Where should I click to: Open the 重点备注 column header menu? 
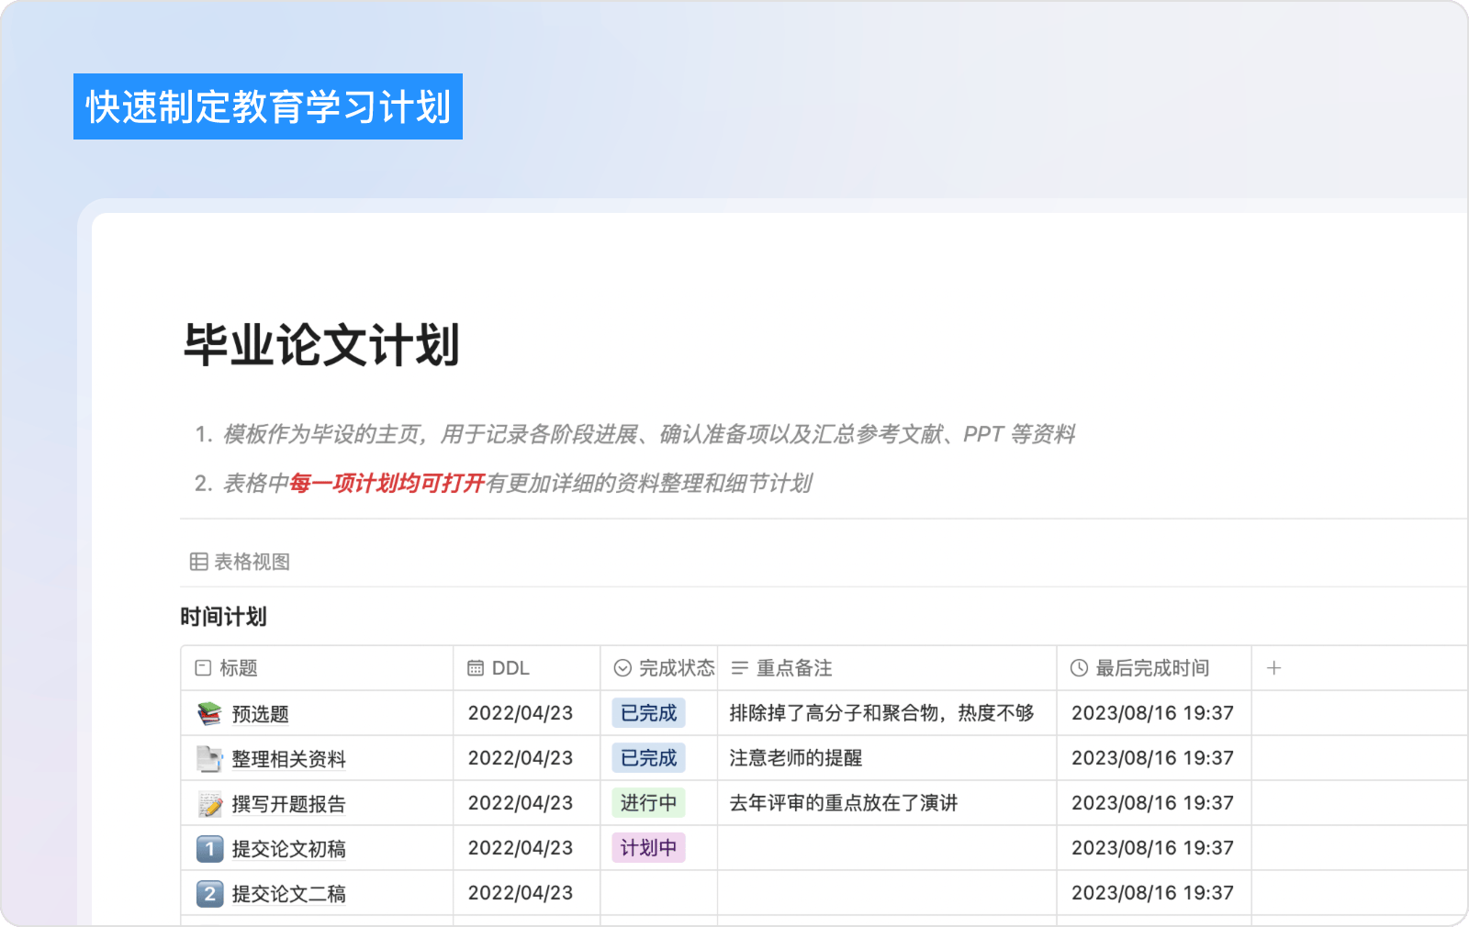click(793, 668)
